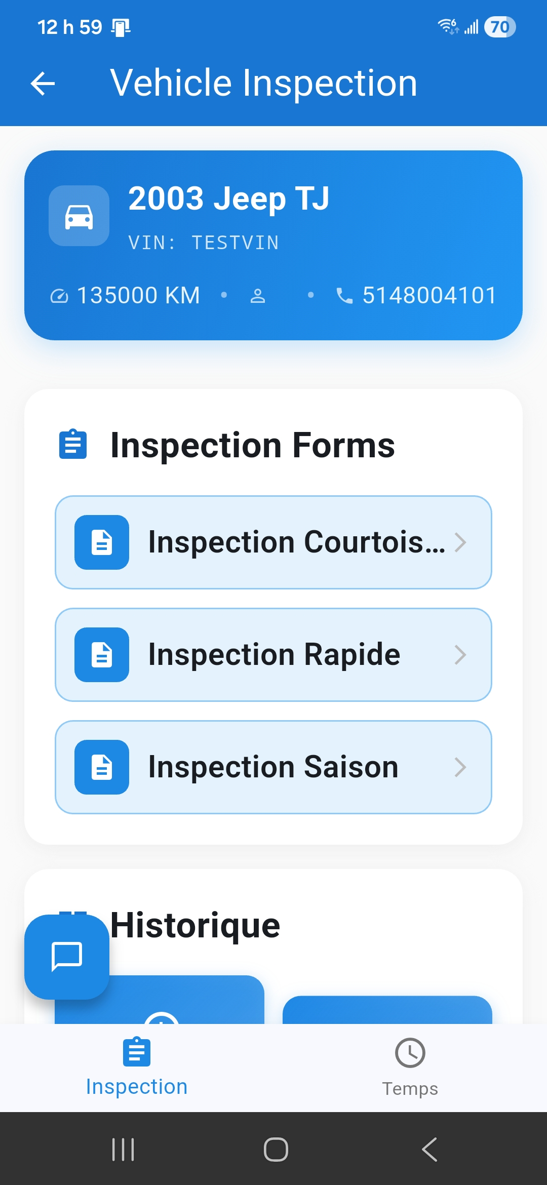Tap the phone icon next to 5148004101
This screenshot has width=547, height=1185.
click(x=344, y=295)
